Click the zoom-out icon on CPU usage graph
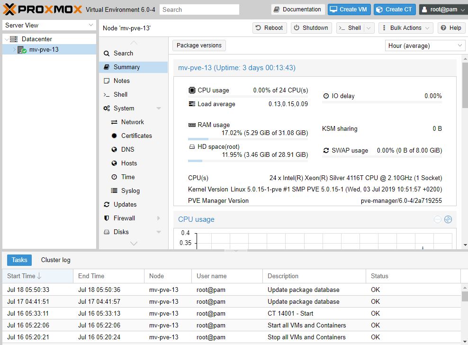The width and height of the screenshot is (468, 345). [x=438, y=219]
